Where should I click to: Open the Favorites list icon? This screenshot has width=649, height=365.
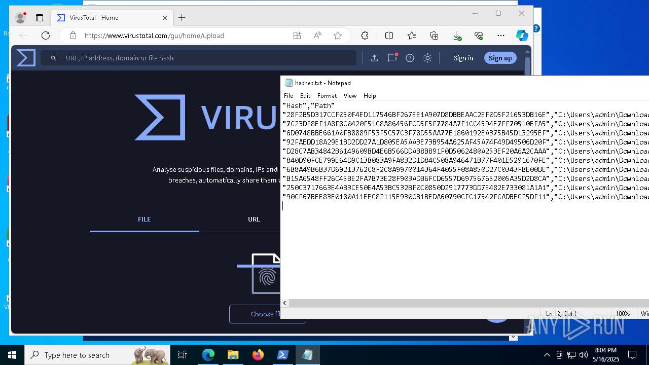(412, 35)
